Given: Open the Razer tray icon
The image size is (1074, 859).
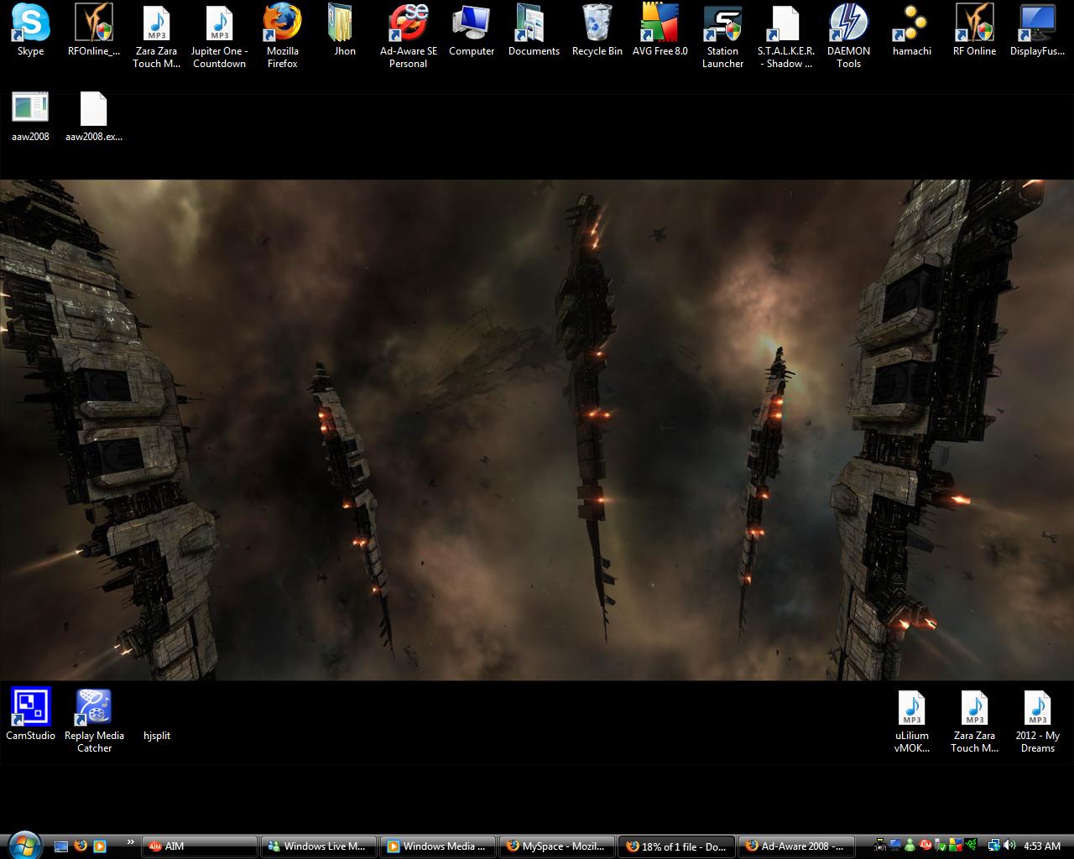Looking at the screenshot, I should [x=971, y=846].
